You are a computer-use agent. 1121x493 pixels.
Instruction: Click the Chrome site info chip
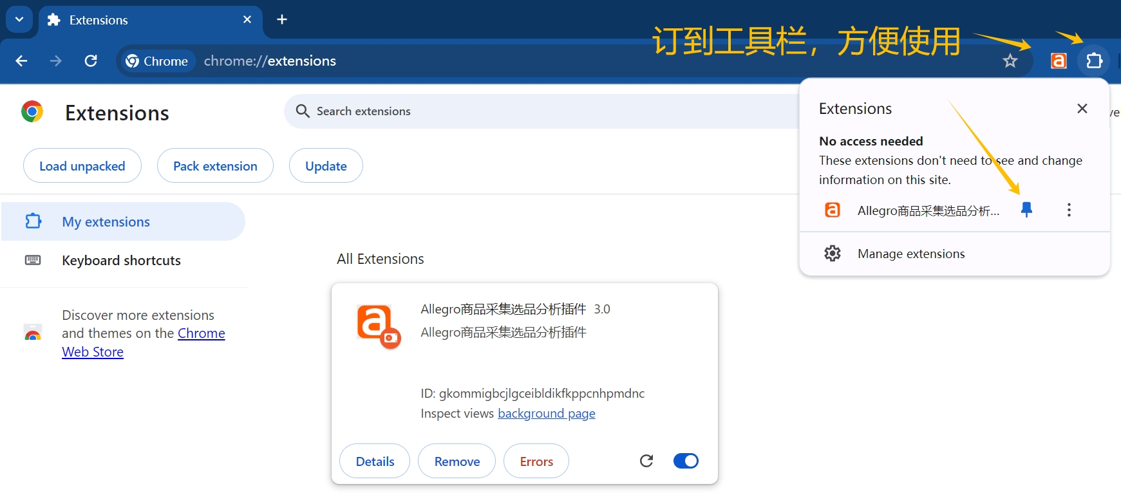coord(157,61)
